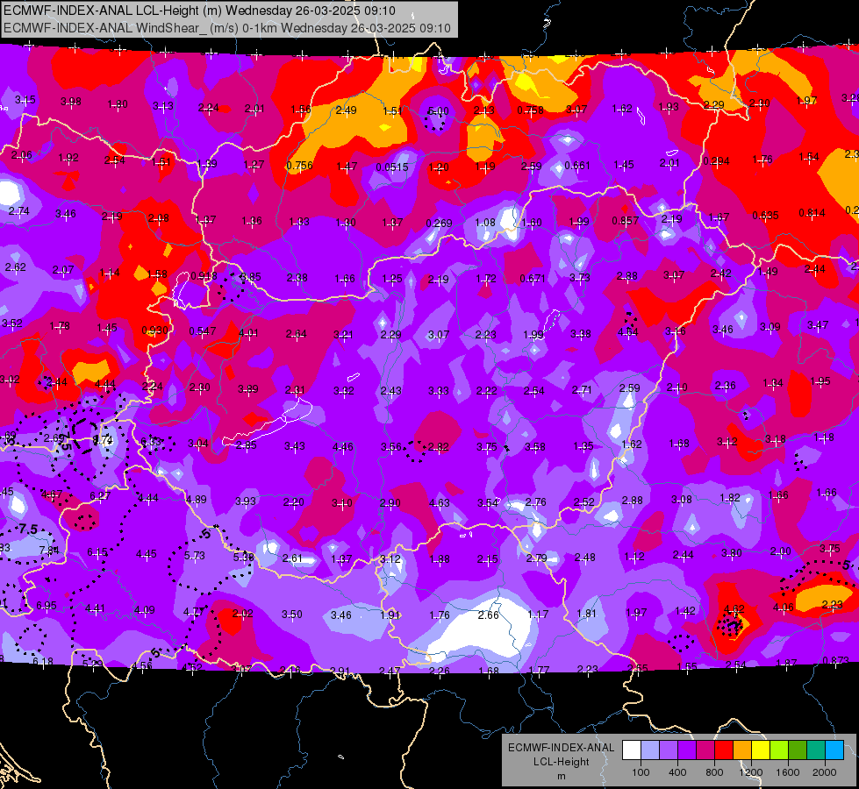Choose the deep purple legend swatch

pyautogui.click(x=687, y=750)
